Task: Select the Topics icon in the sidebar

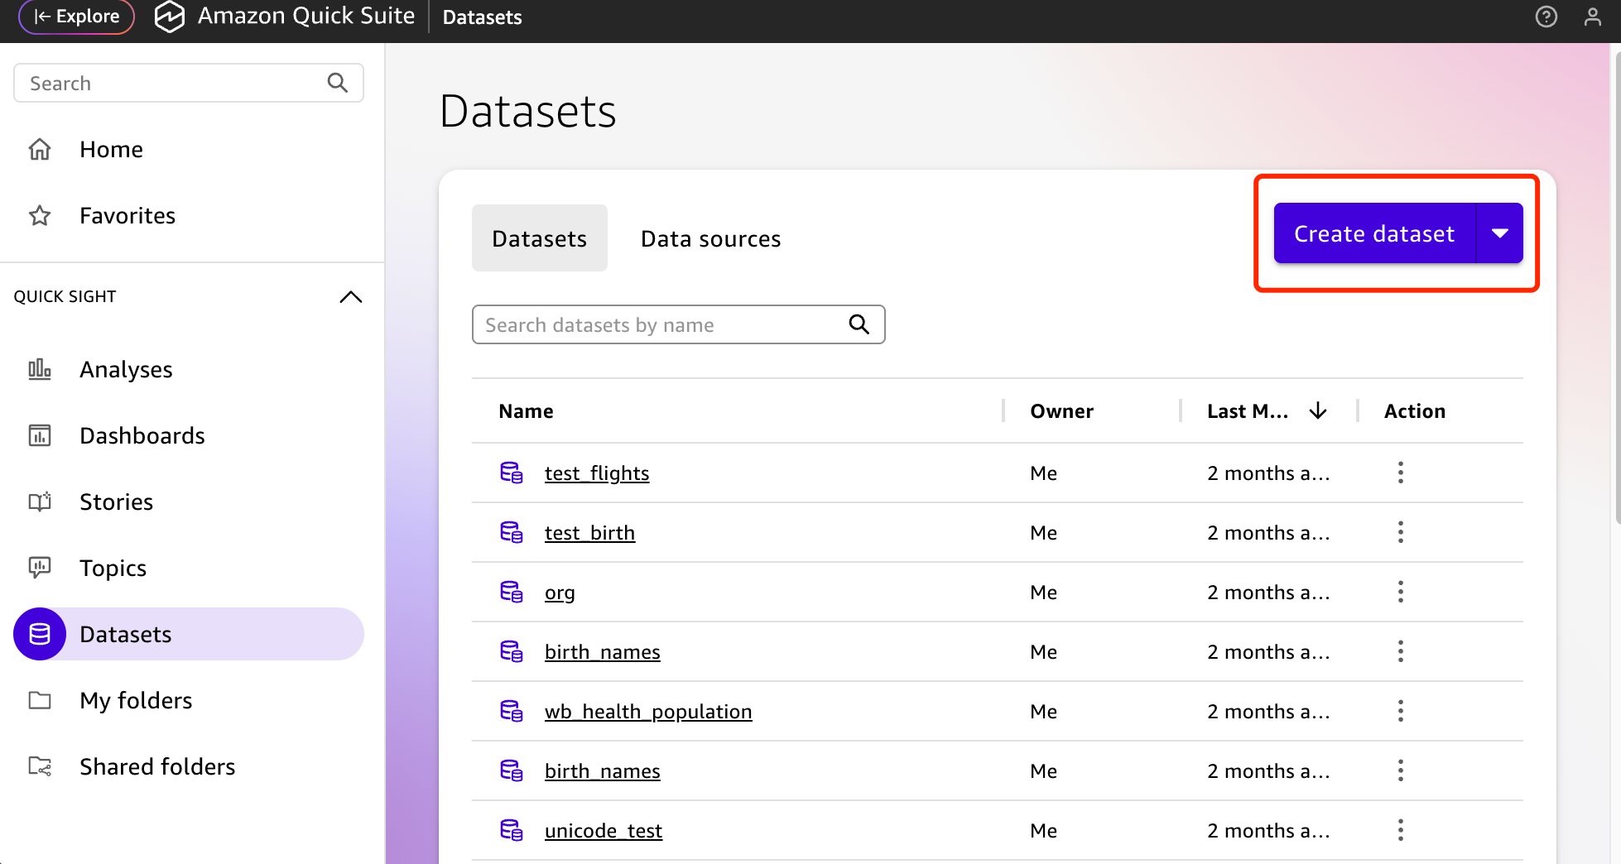Action: coord(39,568)
